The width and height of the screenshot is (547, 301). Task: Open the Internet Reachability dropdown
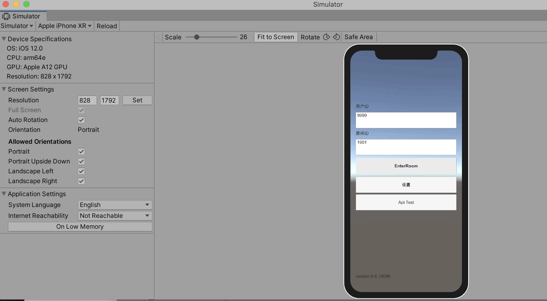pos(115,216)
